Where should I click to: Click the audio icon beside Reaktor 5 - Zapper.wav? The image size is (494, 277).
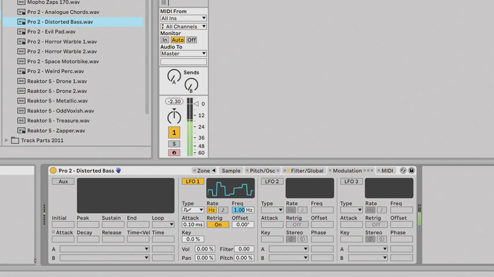[x=21, y=130]
